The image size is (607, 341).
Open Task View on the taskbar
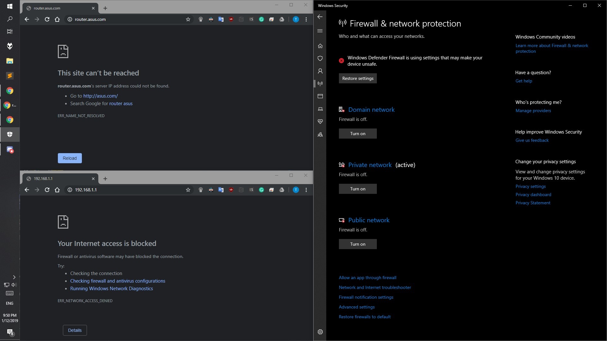coord(9,31)
